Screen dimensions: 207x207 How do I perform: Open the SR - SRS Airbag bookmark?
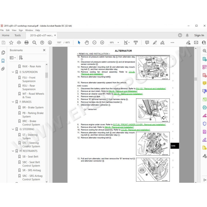pyautogui.click(x=32, y=170)
